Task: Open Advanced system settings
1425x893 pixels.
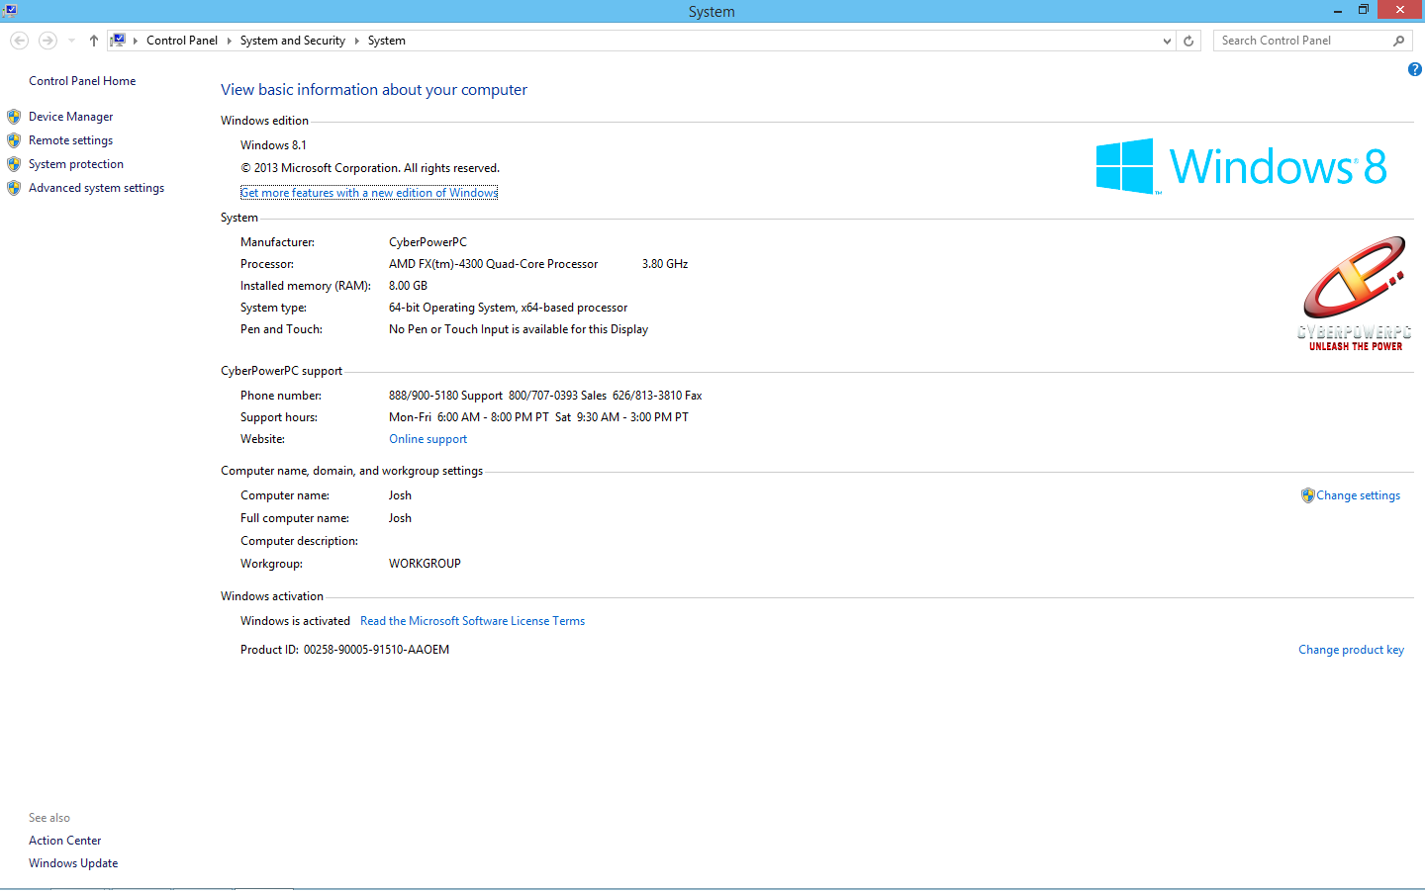Action: (96, 188)
